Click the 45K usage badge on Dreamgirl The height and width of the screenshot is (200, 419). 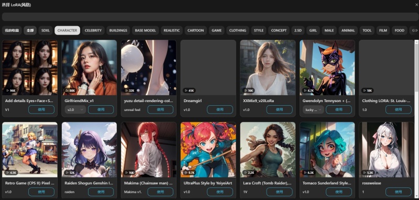coord(190,91)
